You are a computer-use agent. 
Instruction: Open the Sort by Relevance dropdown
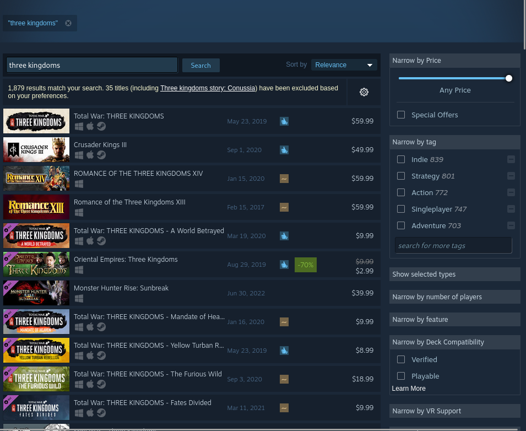click(344, 64)
